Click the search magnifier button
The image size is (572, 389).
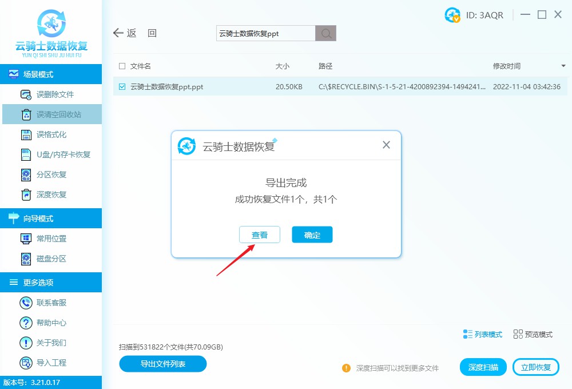(326, 33)
